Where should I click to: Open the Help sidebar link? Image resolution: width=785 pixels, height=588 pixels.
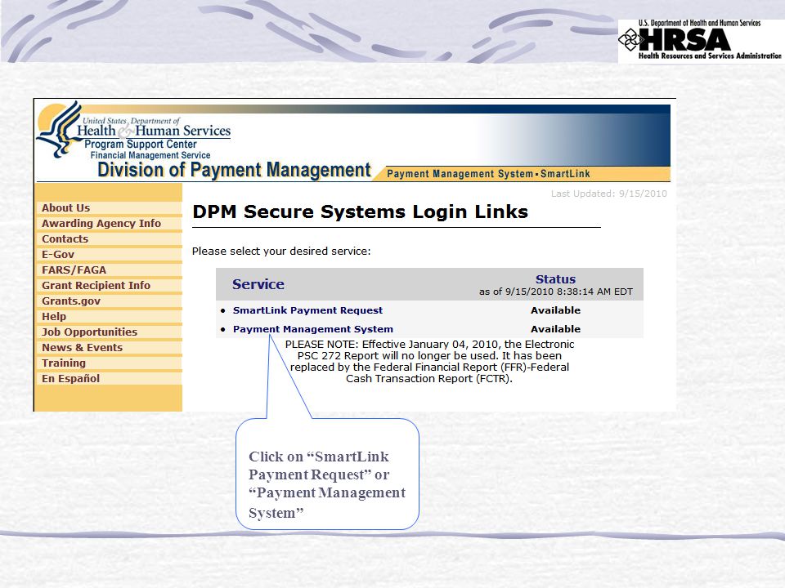54,317
